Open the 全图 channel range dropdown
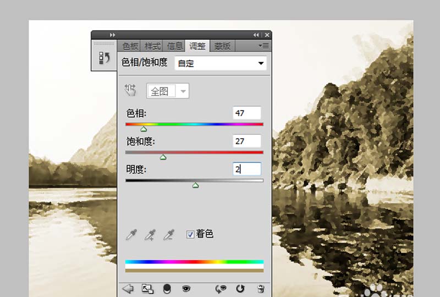The image size is (440, 297). 168,91
